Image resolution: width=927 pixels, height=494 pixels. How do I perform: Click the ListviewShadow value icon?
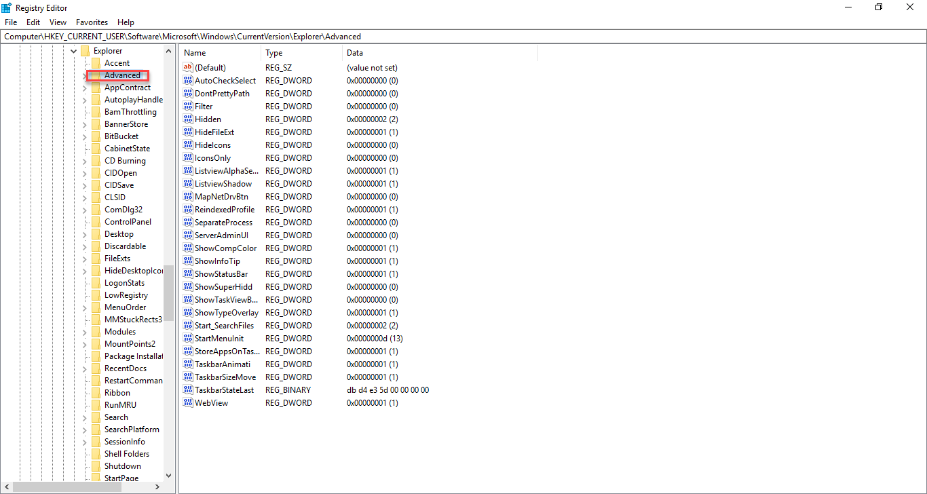pos(188,184)
